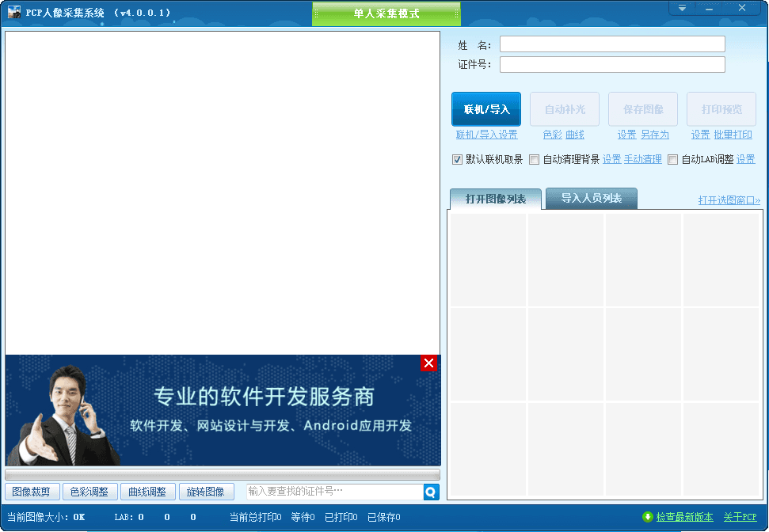Enable 自动LAB调整 checkbox

[x=673, y=159]
